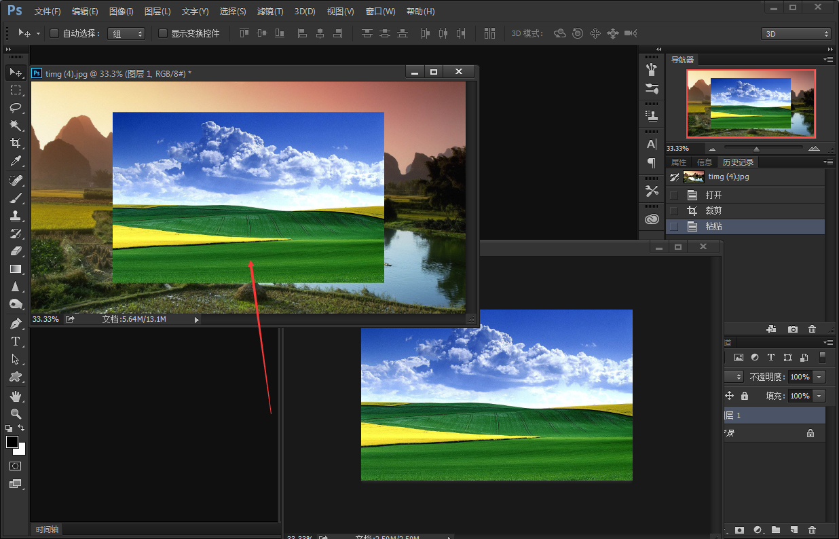Image resolution: width=839 pixels, height=539 pixels.
Task: Click the 3D rotate mode icon
Action: (560, 33)
